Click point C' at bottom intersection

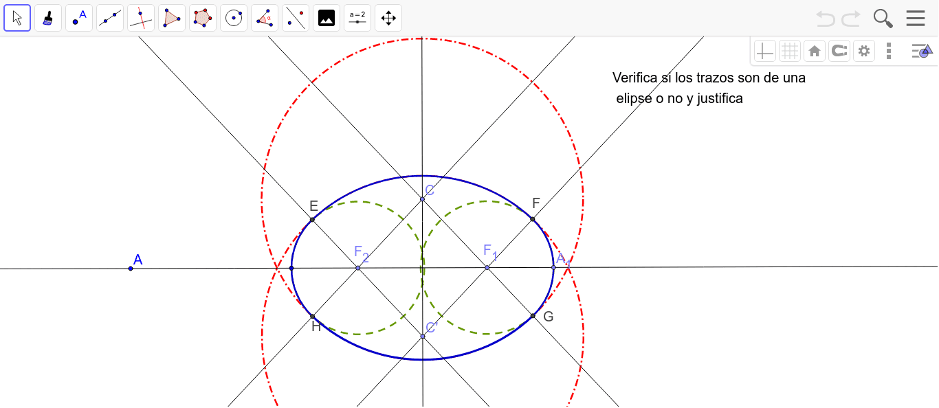[423, 337]
